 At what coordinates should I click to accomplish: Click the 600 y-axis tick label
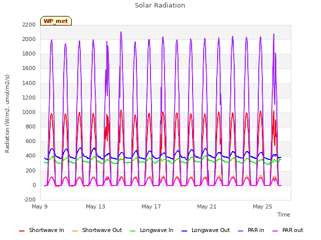pos(31,141)
